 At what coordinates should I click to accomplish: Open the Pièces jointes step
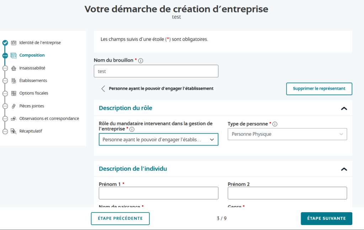click(32, 106)
